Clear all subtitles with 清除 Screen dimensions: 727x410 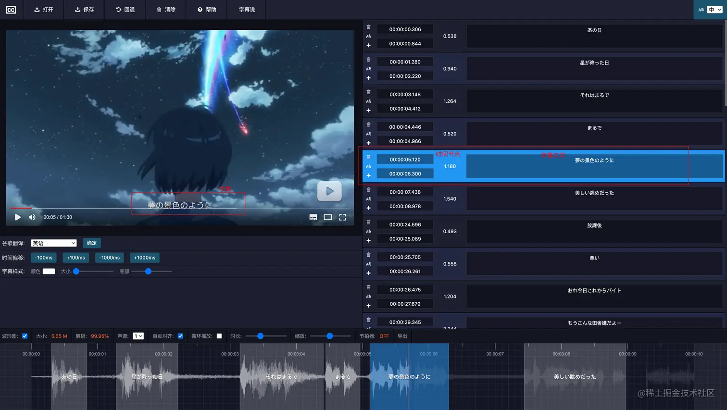[166, 10]
